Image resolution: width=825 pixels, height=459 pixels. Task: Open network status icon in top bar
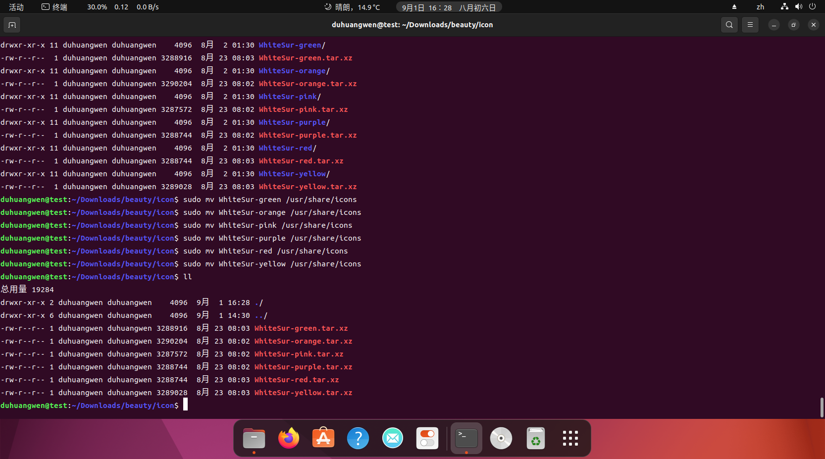784,7
